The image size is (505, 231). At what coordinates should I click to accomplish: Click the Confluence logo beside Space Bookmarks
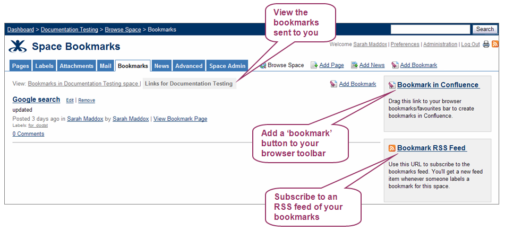tap(18, 47)
